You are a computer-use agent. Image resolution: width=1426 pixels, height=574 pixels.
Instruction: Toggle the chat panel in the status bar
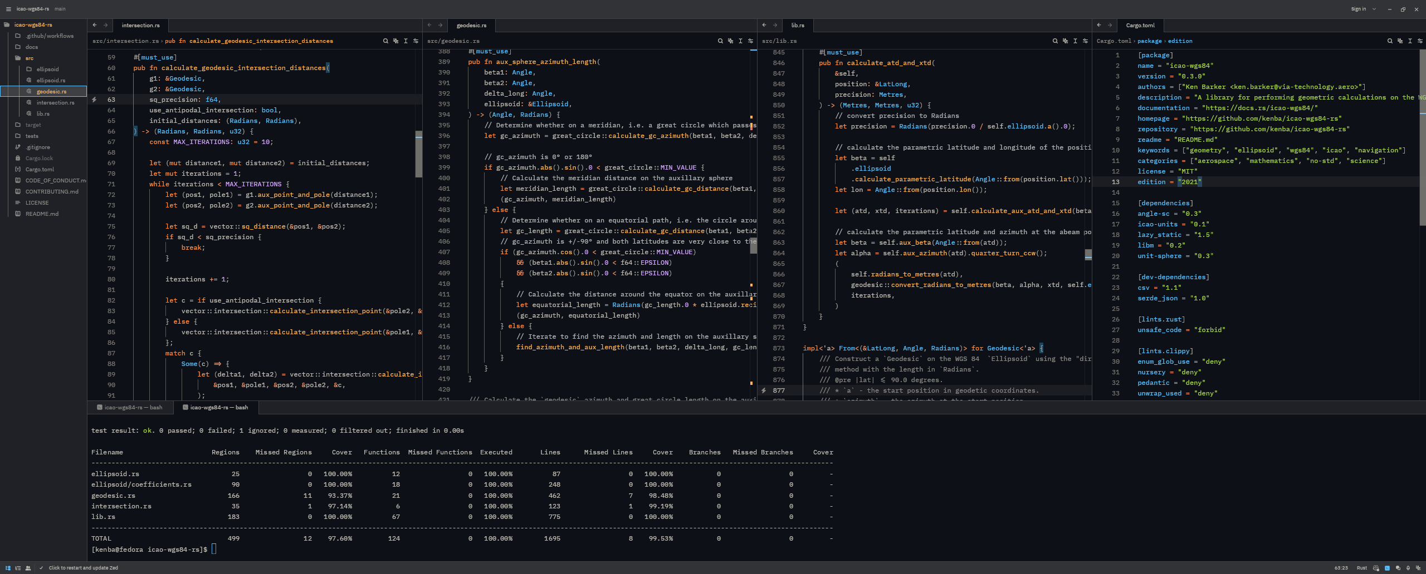pyautogui.click(x=1399, y=568)
